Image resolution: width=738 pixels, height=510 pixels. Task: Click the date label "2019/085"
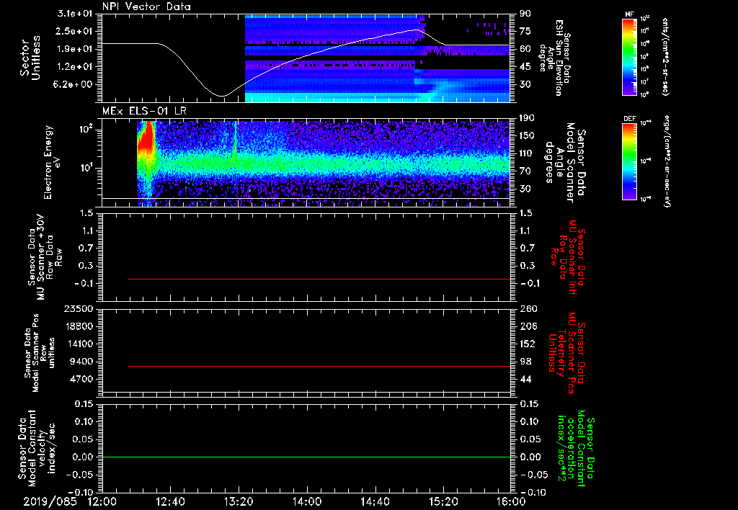[x=50, y=501]
